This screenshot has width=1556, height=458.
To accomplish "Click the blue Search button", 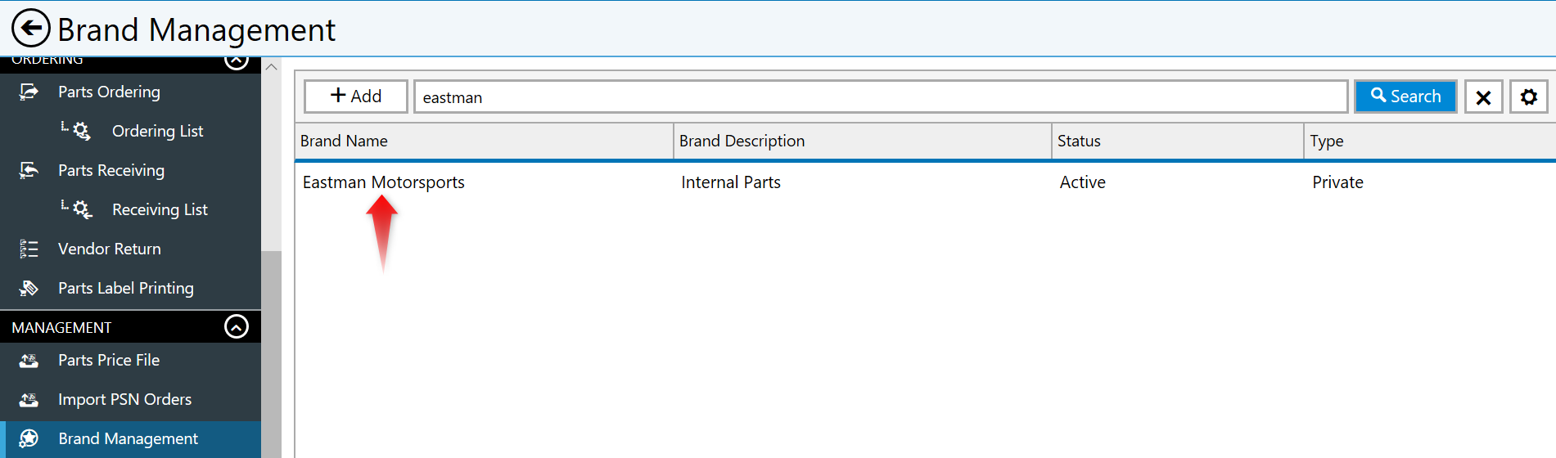I will pos(1405,97).
